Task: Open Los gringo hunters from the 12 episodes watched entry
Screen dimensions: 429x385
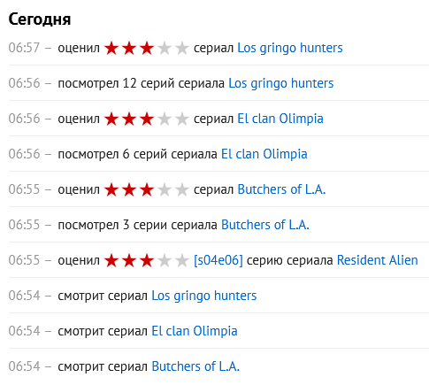Action: (x=281, y=83)
